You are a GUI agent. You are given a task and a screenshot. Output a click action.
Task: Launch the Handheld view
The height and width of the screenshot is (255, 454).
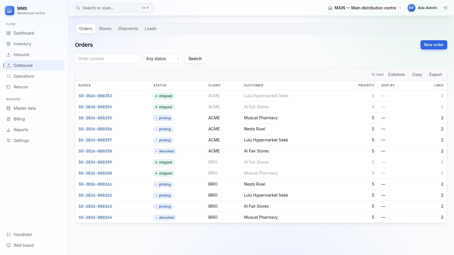pos(34,235)
